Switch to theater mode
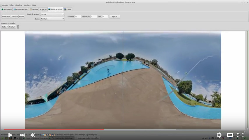Viewport: 249px width, 140px height. tap(229, 135)
